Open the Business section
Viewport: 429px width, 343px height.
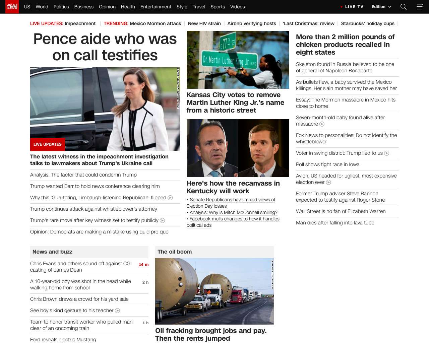[84, 7]
